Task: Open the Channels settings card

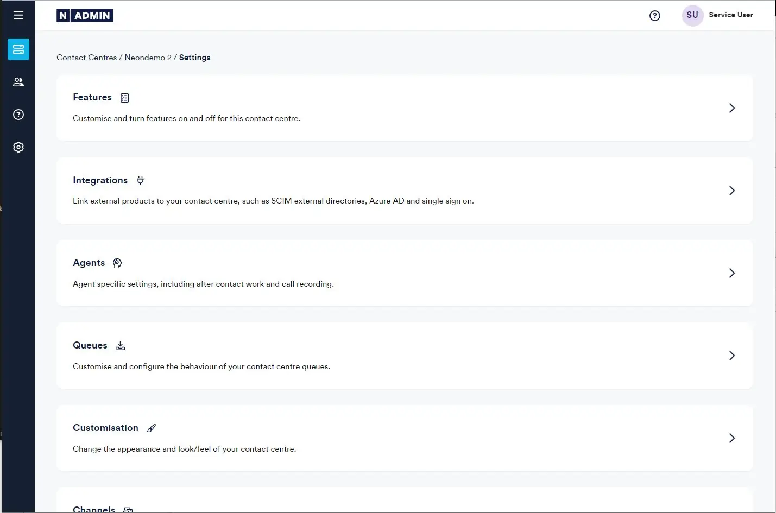Action: (x=94, y=509)
